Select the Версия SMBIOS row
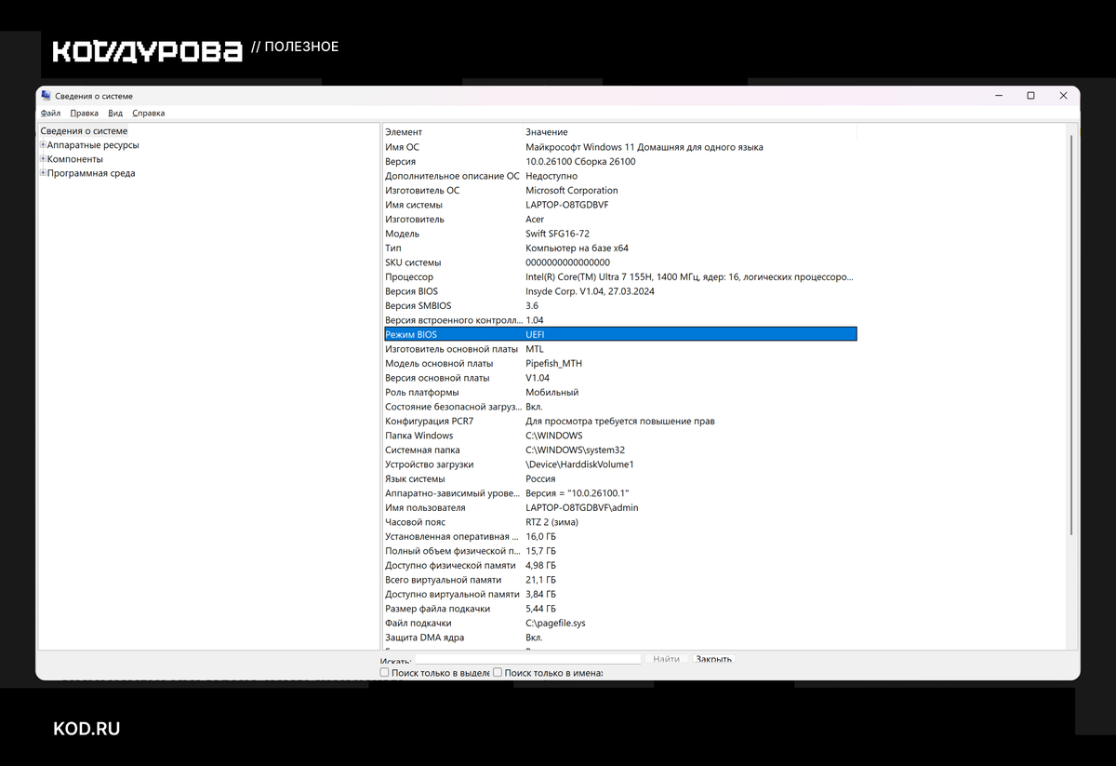Viewport: 1116px width, 766px height. tap(620, 305)
